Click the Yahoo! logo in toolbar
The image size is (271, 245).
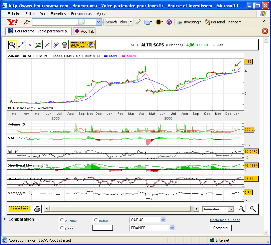coord(12,22)
